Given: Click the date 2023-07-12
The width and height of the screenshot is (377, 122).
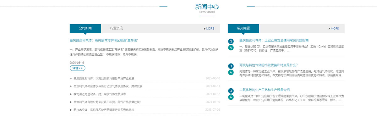Looking at the screenshot, I should click(213, 94).
